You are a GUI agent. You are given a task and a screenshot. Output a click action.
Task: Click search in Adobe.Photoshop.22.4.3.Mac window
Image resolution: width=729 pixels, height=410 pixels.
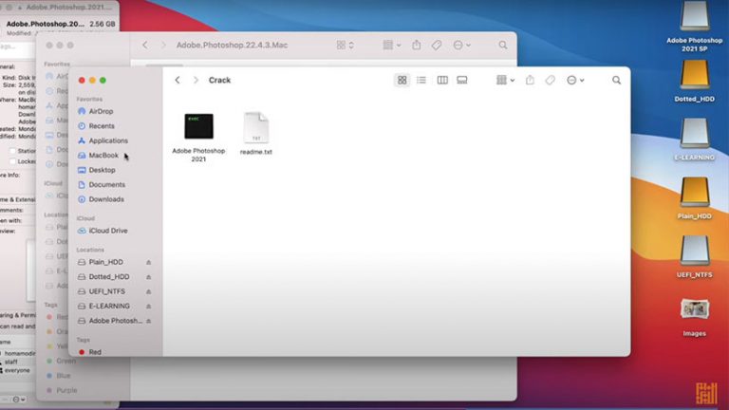coord(503,46)
